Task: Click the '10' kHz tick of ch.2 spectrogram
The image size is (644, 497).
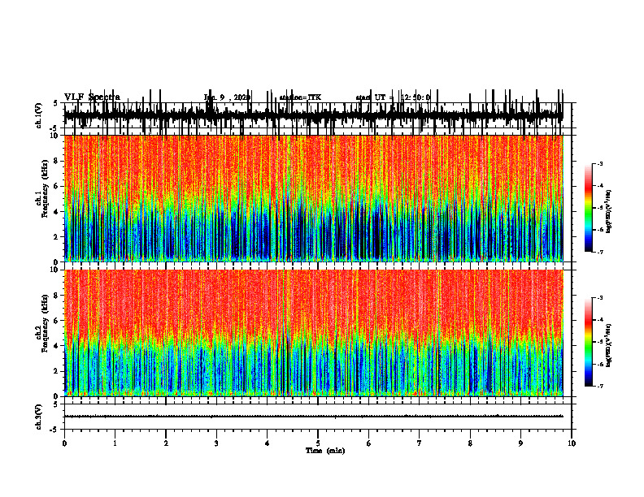Action: [55, 270]
